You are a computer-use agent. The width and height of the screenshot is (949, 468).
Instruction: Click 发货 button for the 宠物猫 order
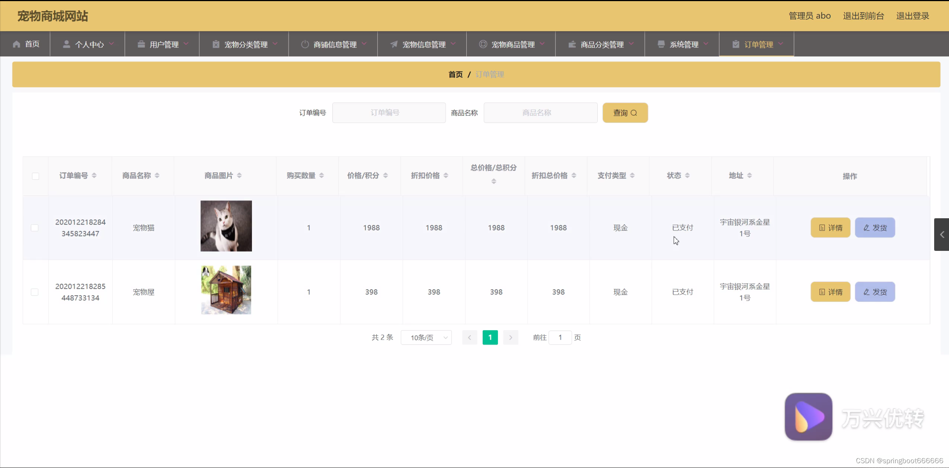875,228
